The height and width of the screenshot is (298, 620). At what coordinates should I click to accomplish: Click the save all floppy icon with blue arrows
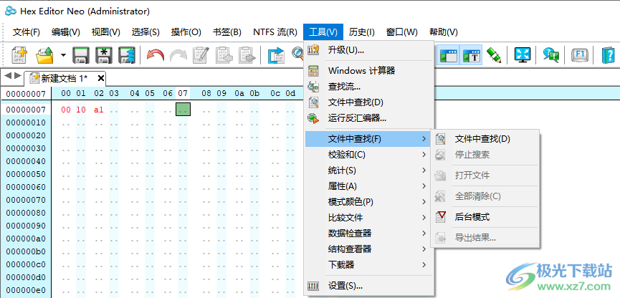tap(127, 55)
